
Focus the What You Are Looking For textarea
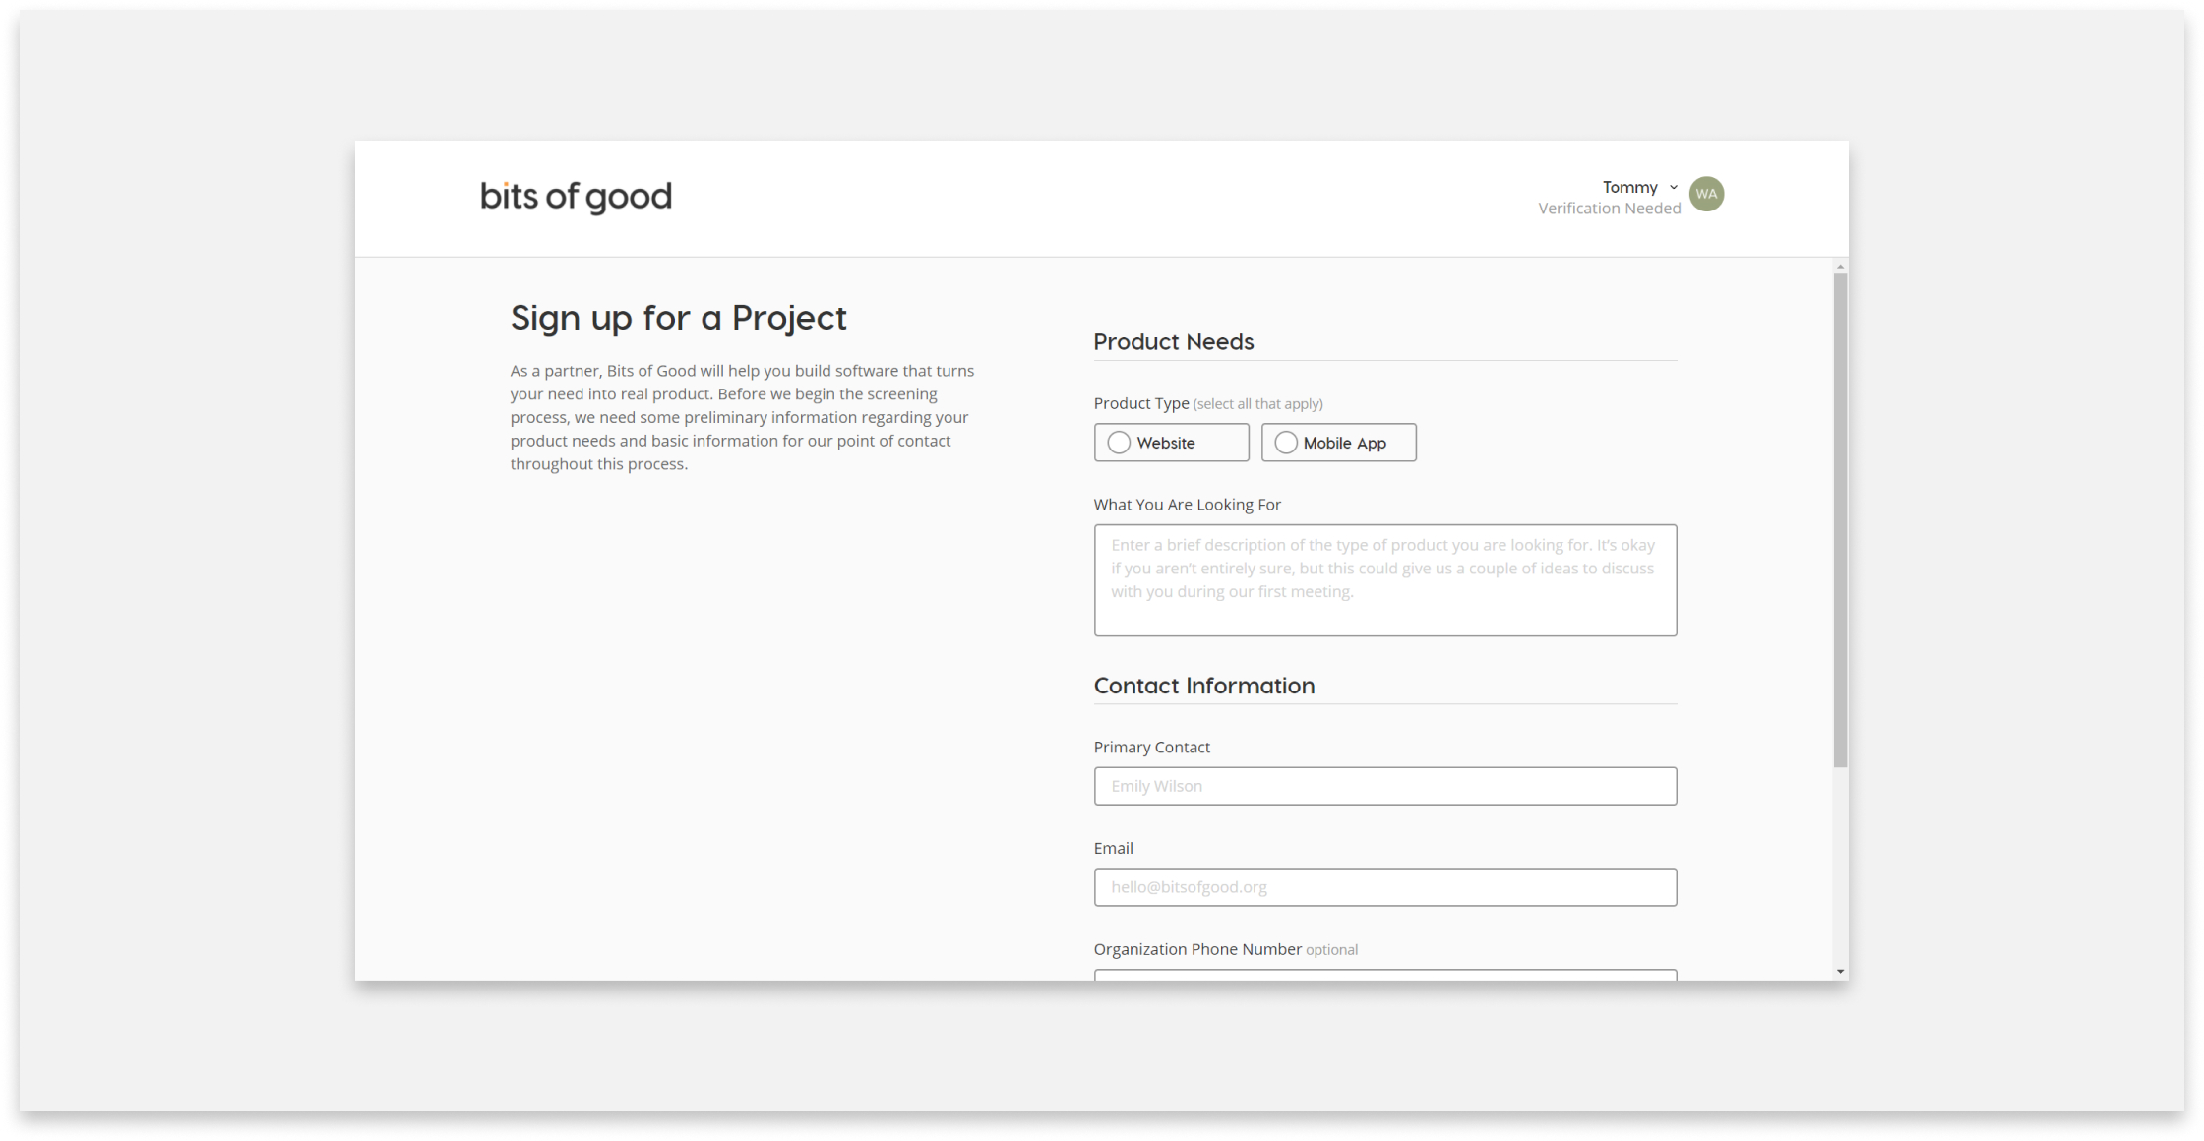(x=1384, y=580)
